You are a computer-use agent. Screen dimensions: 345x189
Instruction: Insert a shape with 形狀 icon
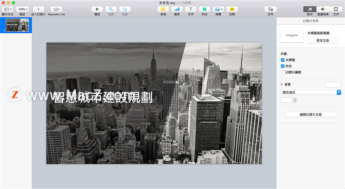(x=204, y=9)
